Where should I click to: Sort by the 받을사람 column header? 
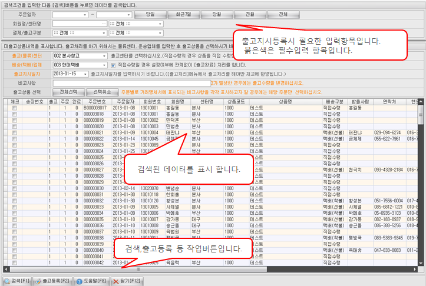[x=360, y=102]
